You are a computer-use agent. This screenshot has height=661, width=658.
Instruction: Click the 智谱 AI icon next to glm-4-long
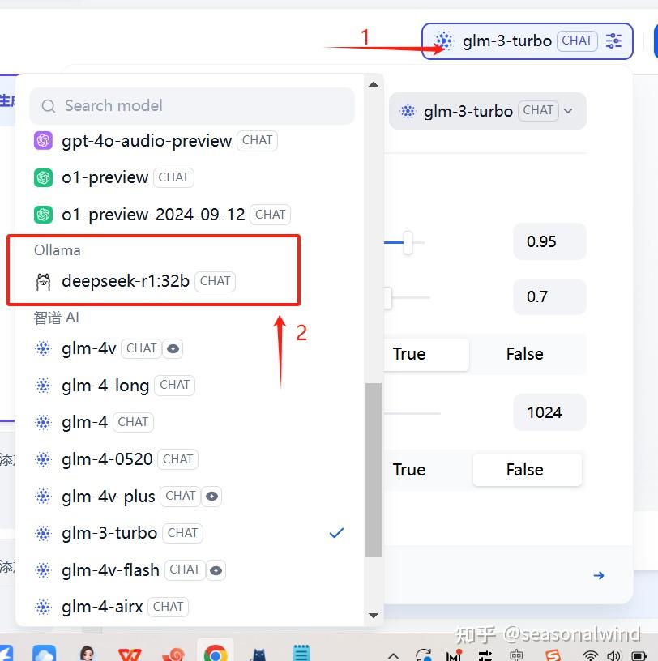43,386
